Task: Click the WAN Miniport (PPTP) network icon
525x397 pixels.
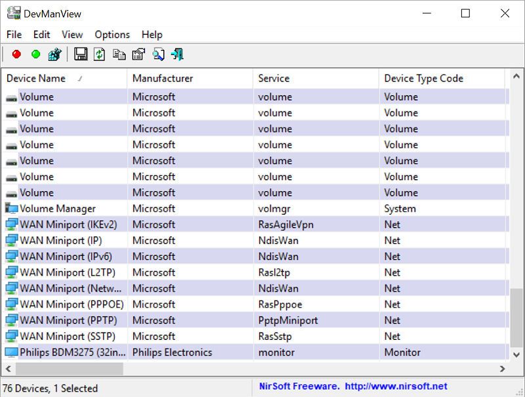Action: point(11,320)
